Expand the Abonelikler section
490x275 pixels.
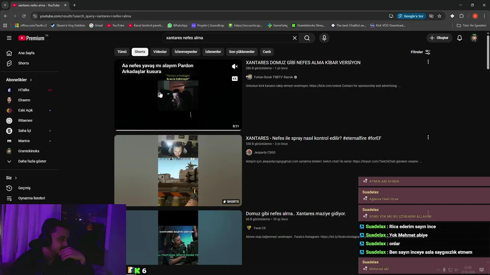tap(19, 80)
